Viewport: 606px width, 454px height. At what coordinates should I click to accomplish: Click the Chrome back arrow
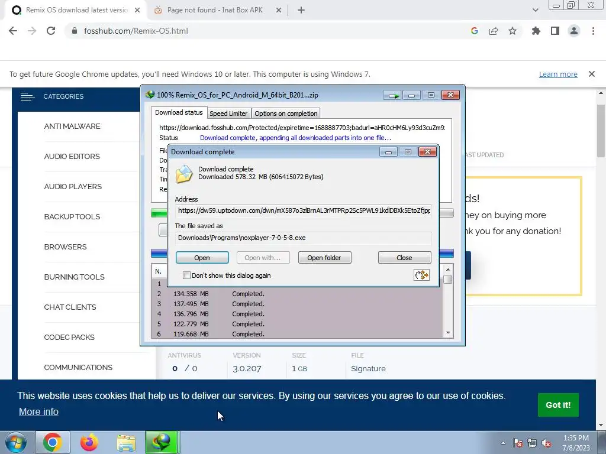click(x=13, y=31)
